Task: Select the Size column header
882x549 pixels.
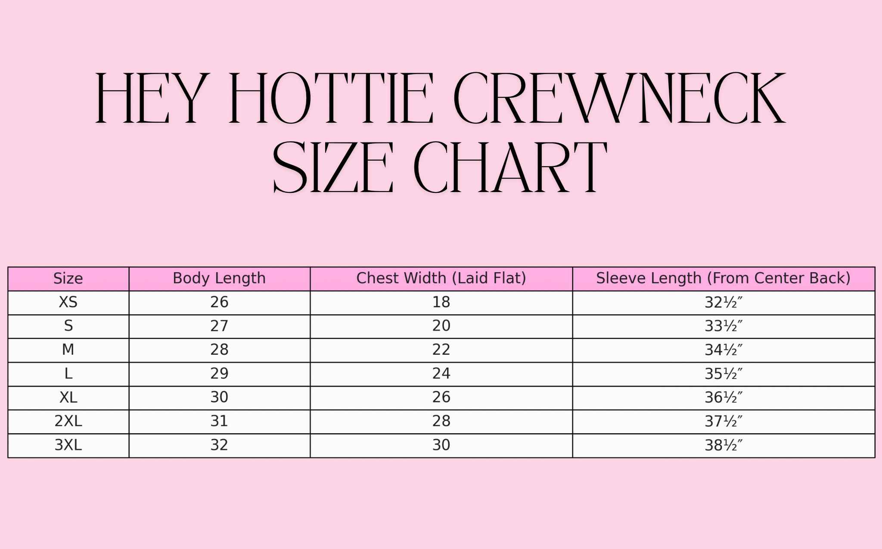Action: (68, 279)
